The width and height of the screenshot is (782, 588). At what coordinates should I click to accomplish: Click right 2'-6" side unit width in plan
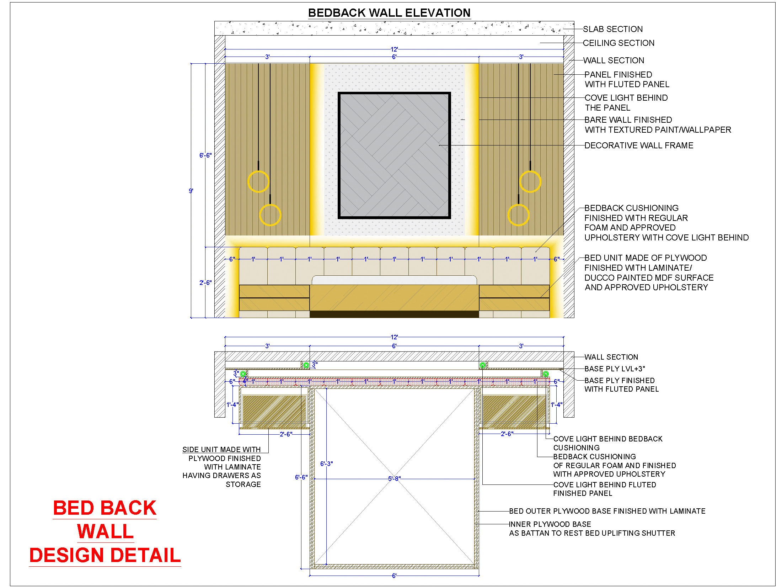507,434
